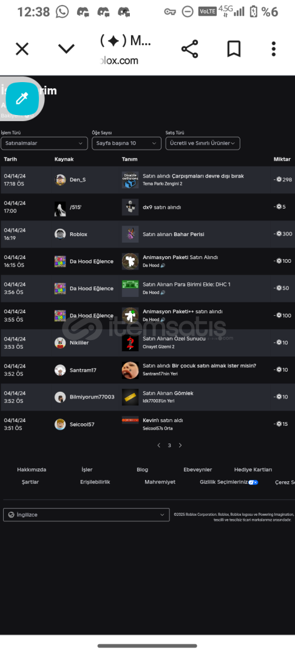Minimize the tab with the down chevron
This screenshot has height=657, width=295.
click(x=66, y=49)
